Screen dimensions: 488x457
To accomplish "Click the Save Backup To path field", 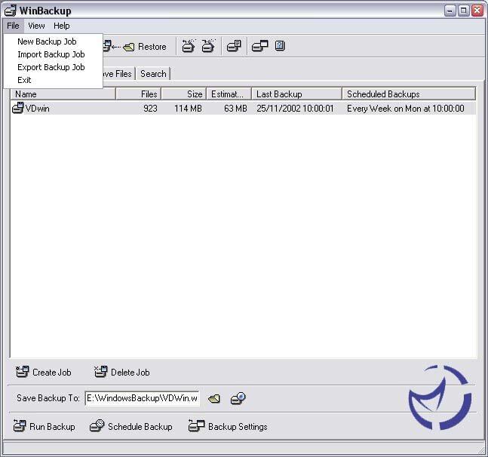I will [142, 398].
